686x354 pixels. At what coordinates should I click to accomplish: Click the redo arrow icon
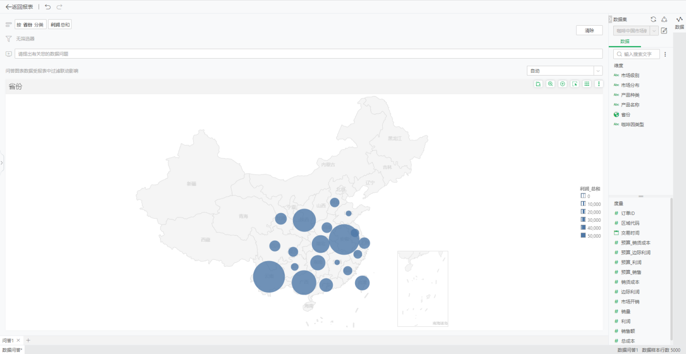(x=59, y=7)
